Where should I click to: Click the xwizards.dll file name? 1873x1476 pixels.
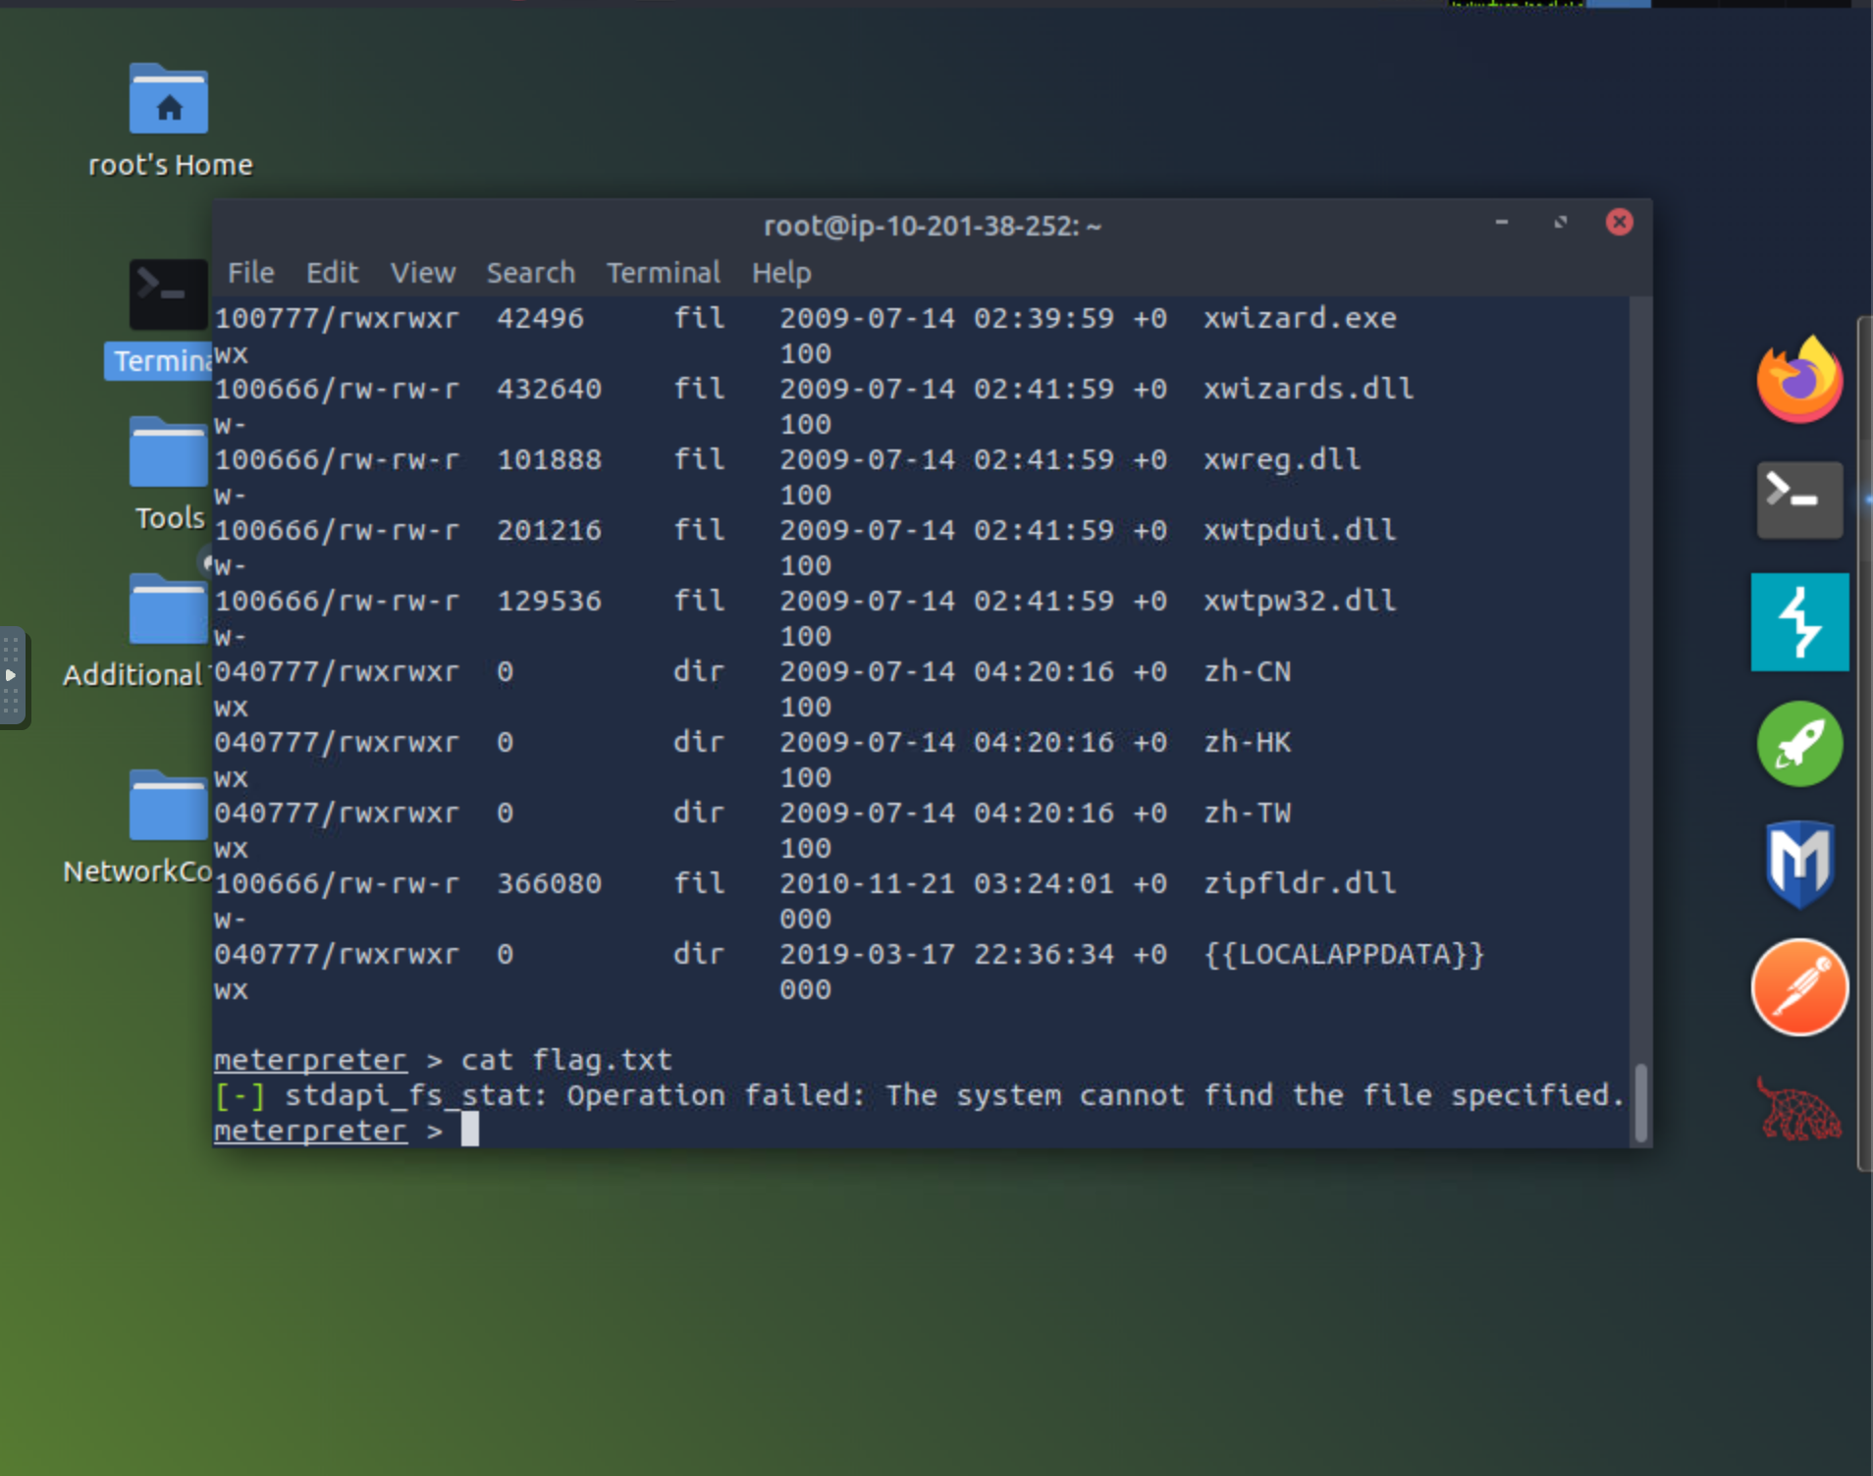(x=1309, y=389)
